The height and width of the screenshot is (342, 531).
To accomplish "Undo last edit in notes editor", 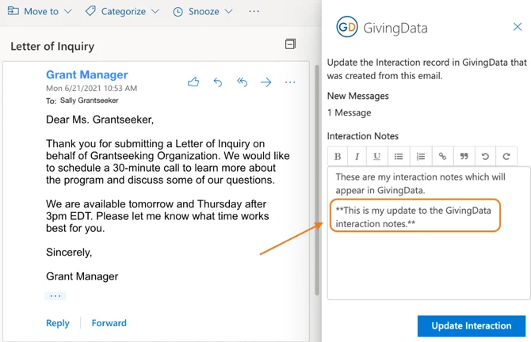I will (485, 156).
